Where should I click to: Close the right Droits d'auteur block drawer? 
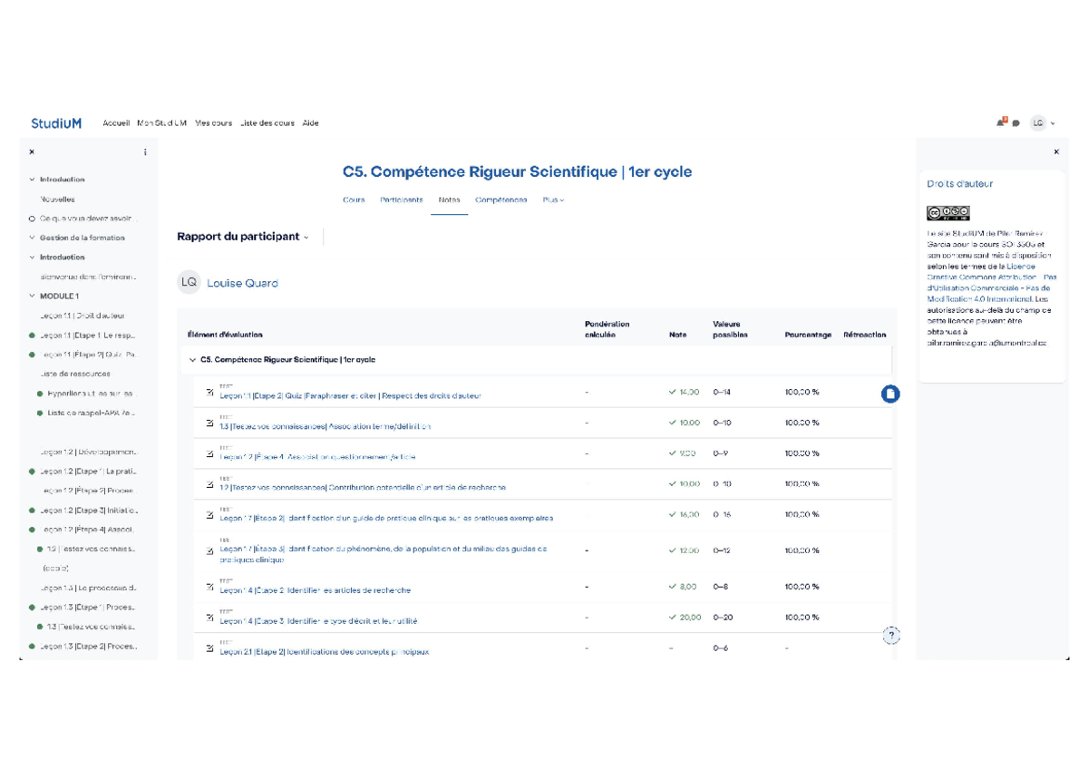coord(1056,152)
